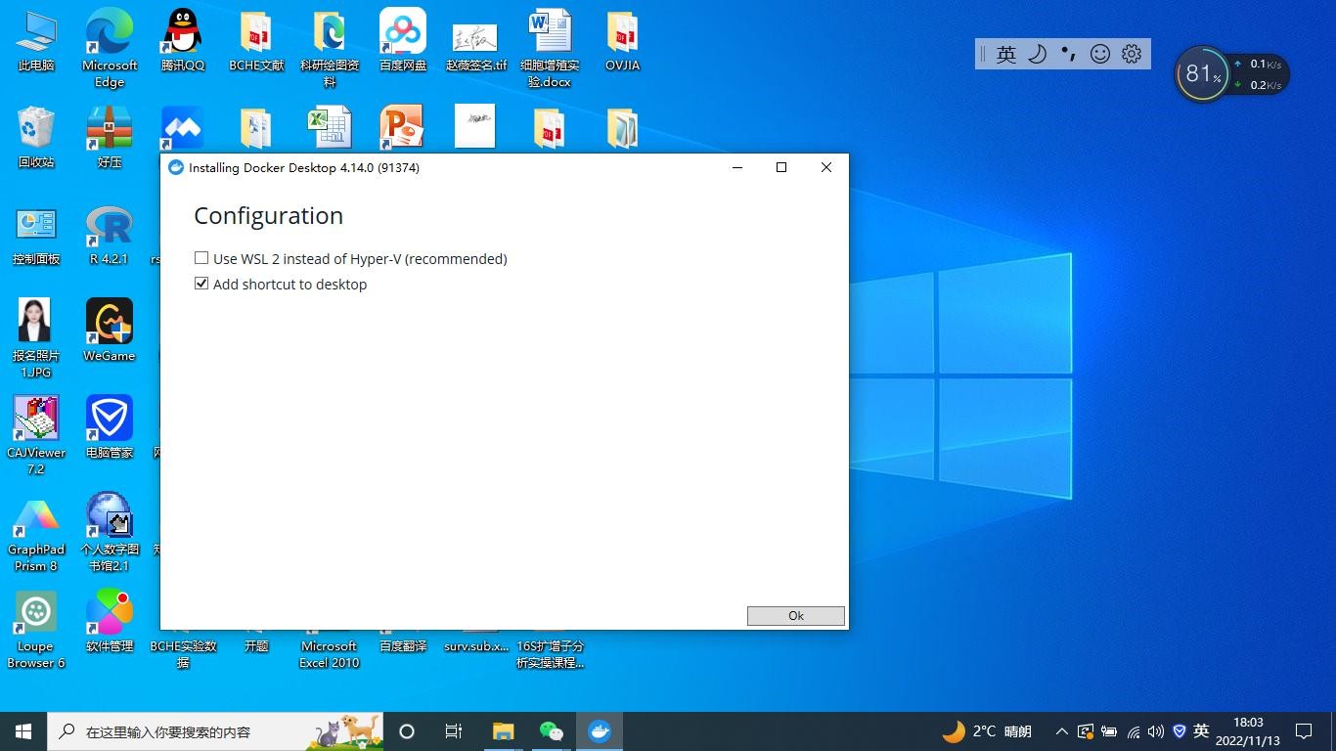1336x751 pixels.
Task: Open volume speaker tray icon
Action: [x=1156, y=731]
